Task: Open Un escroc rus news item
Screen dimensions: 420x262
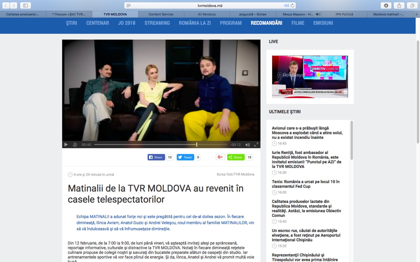Action: pyautogui.click(x=306, y=235)
